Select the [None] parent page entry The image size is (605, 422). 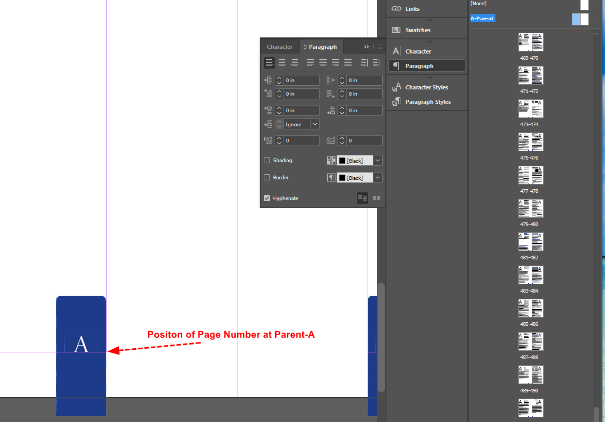point(478,4)
